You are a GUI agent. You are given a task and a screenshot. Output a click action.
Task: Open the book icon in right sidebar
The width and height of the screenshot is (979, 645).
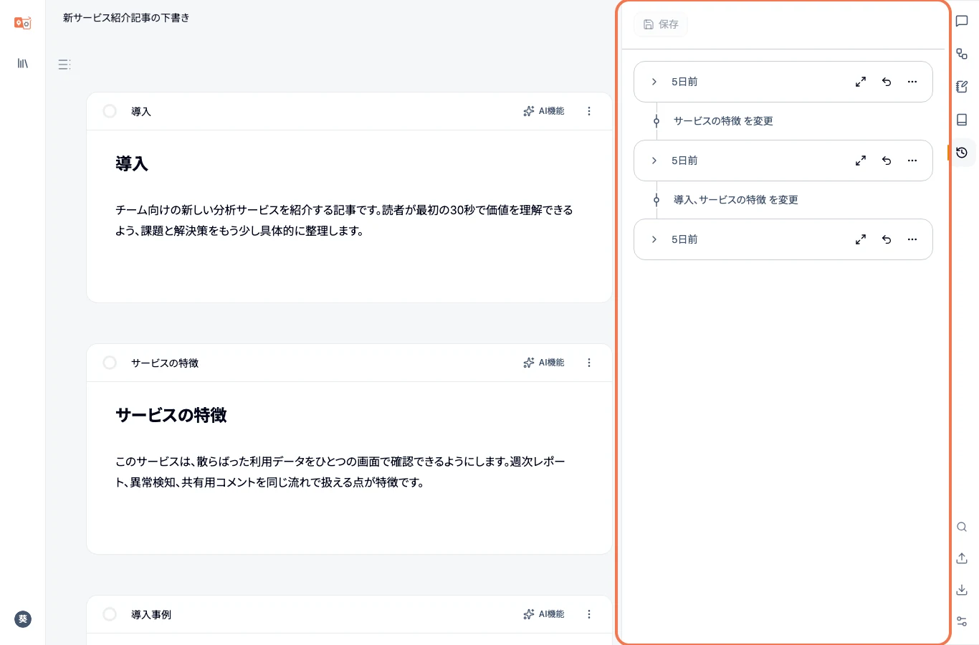tap(962, 120)
